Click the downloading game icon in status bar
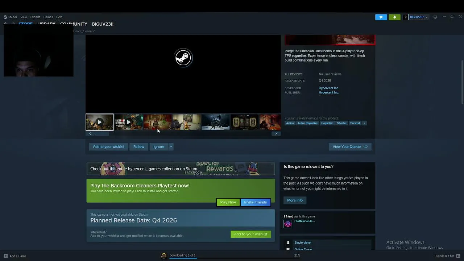Viewport: 464px width, 261px height. click(164, 256)
